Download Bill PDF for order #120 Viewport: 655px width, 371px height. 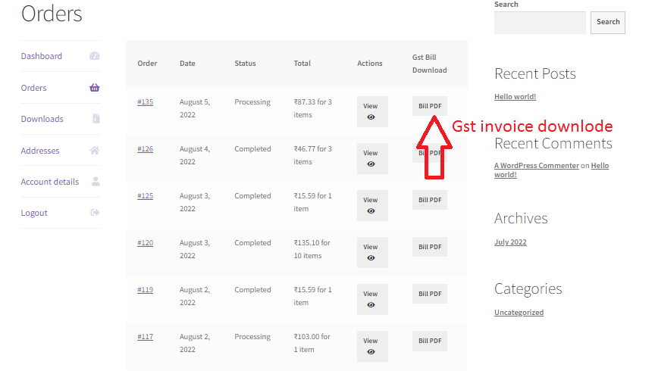(x=430, y=247)
